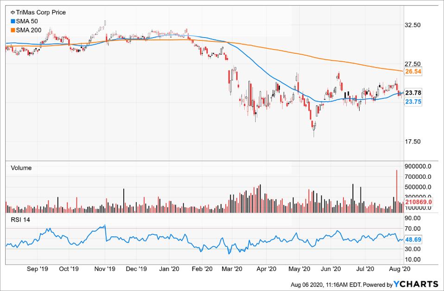
Task: Click the RSI 14 panel label
Action: click(x=20, y=220)
